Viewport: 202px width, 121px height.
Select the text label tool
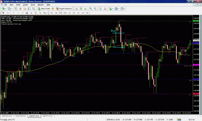pyautogui.click(x=36, y=13)
